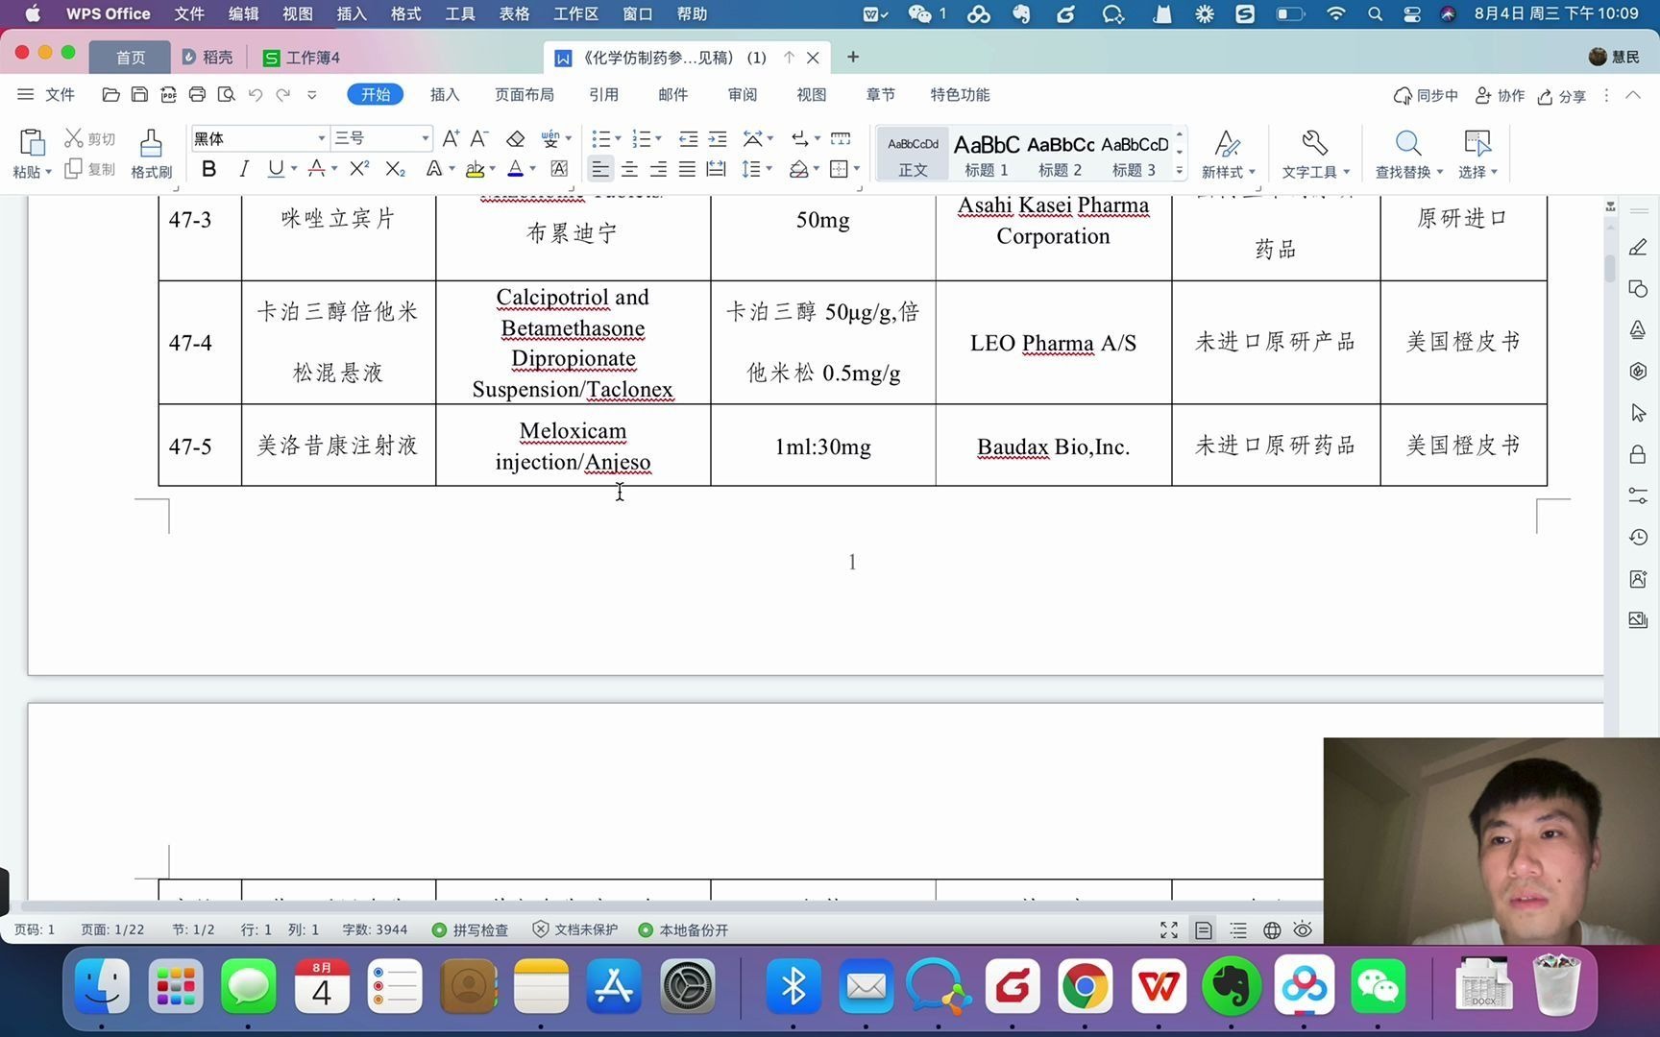
Task: Expand the styles gallery list
Action: (1180, 171)
